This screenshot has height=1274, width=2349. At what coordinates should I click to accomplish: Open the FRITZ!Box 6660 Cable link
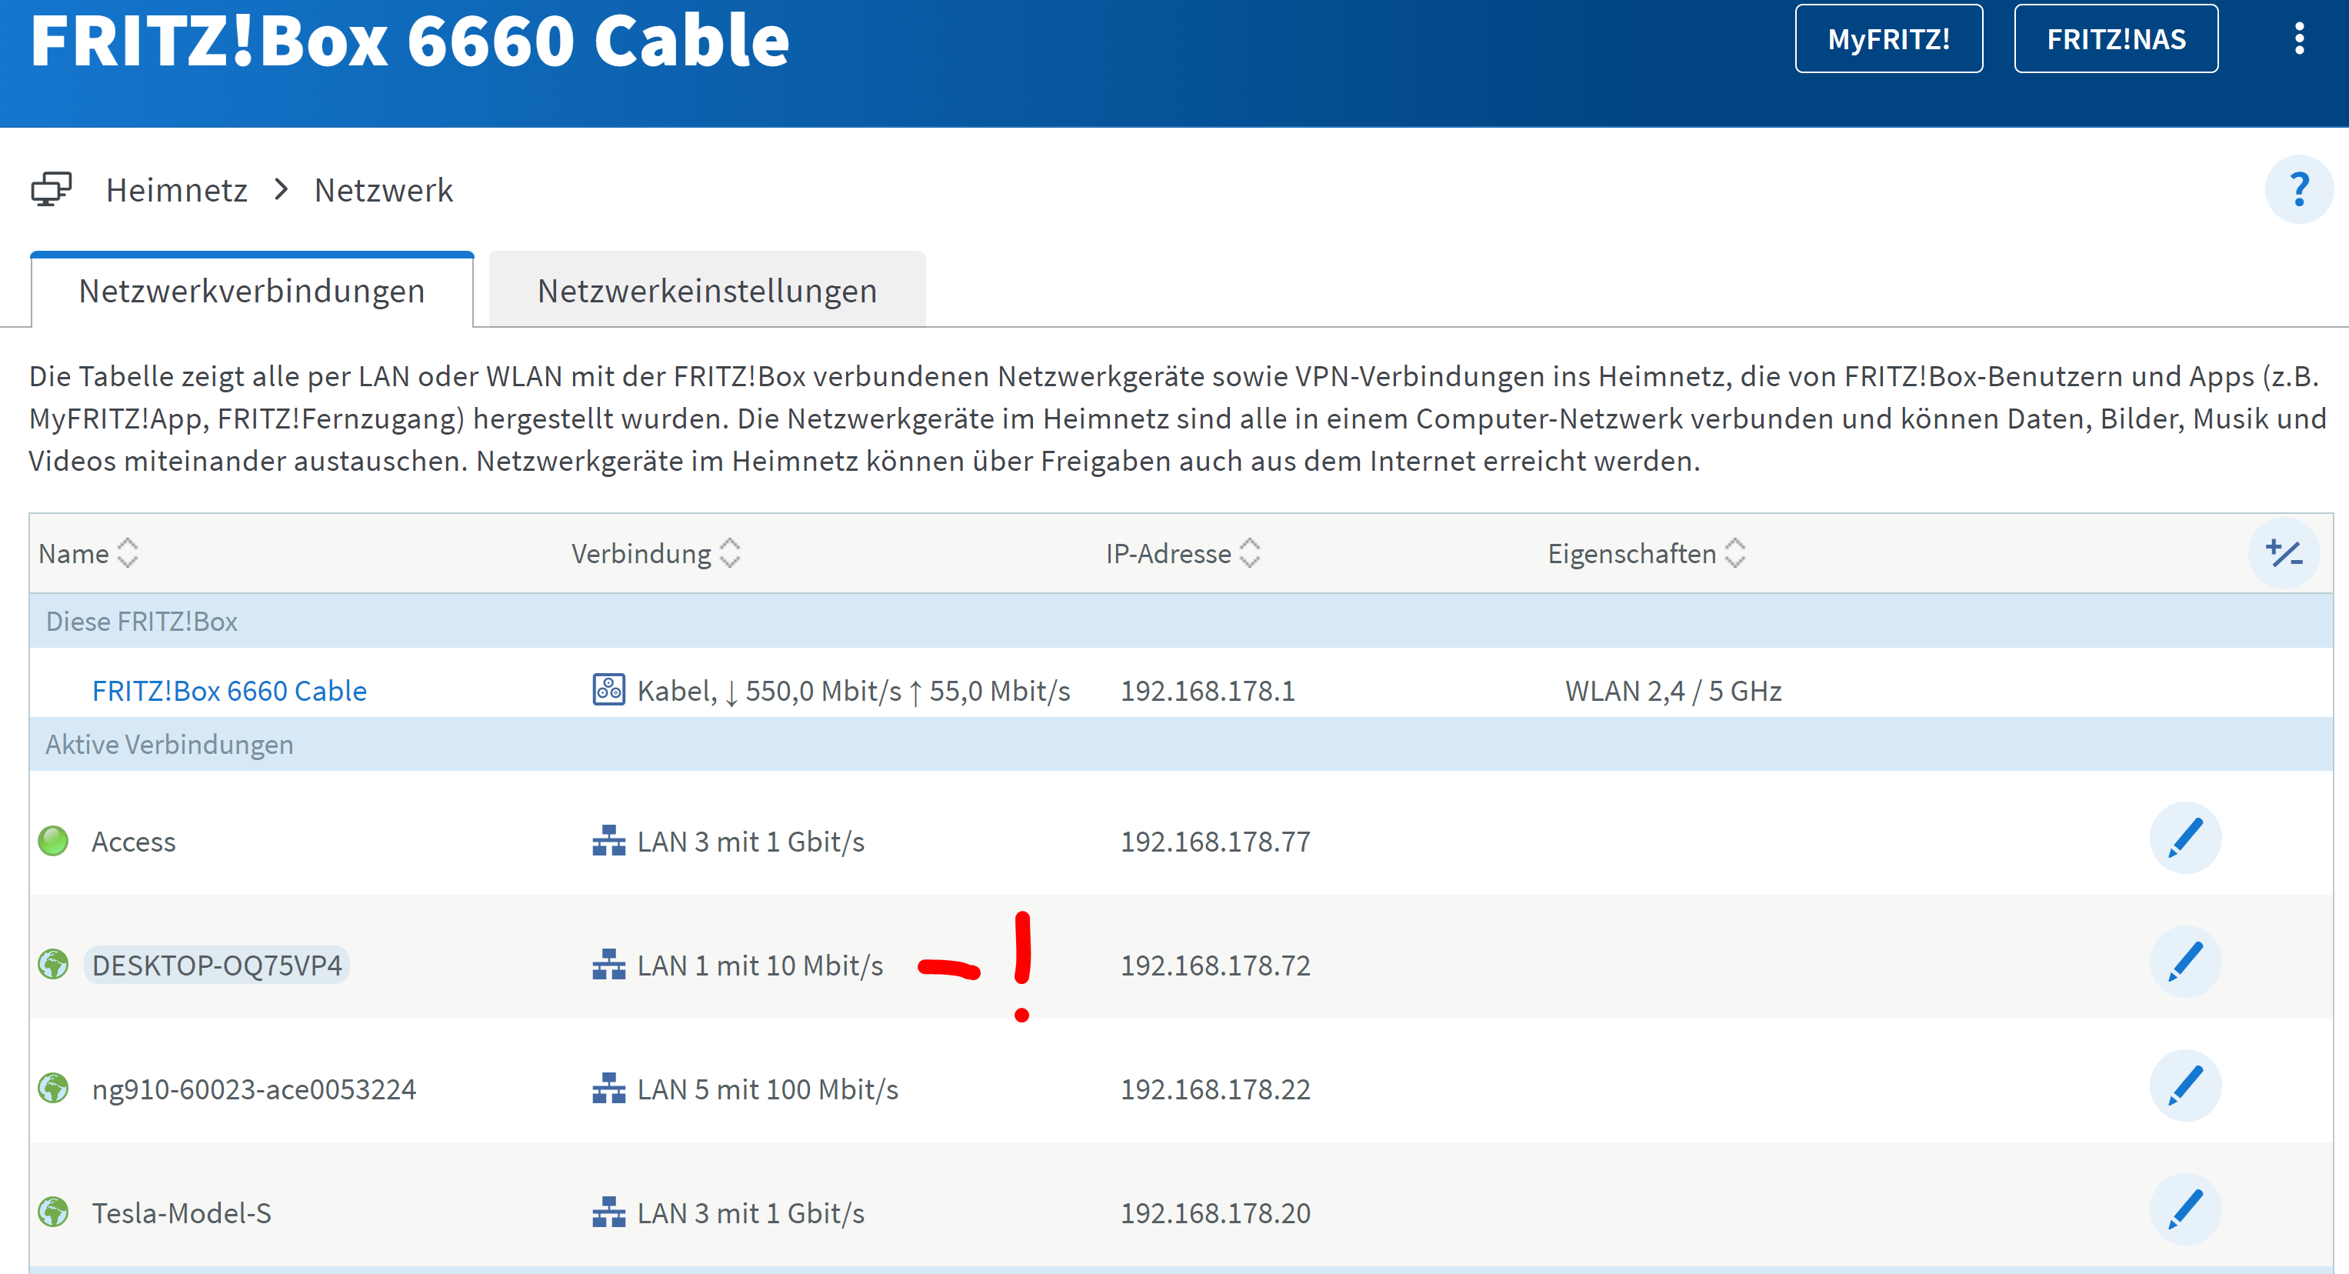[229, 692]
